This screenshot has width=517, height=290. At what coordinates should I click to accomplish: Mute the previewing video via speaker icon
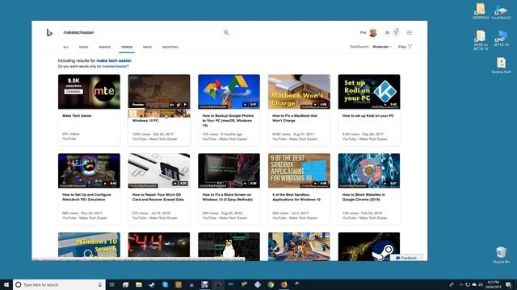coord(172,105)
